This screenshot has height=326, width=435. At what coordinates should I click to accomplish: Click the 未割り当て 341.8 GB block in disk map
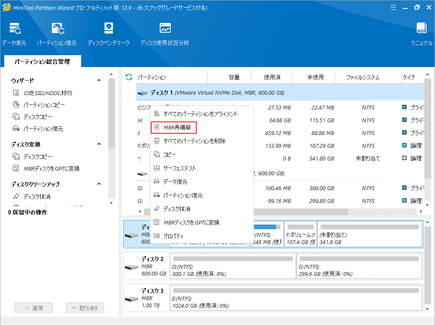coord(370,234)
